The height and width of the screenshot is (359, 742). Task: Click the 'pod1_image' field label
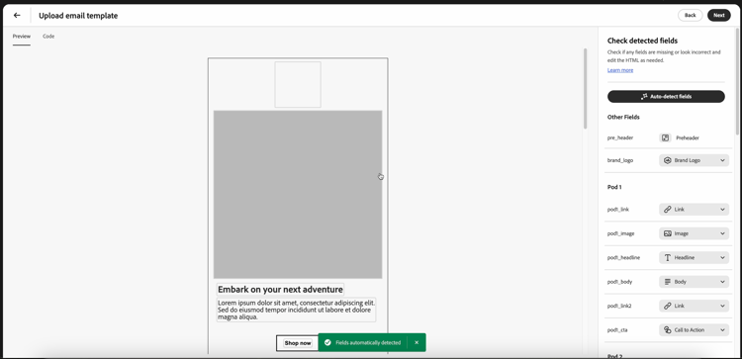(620, 233)
